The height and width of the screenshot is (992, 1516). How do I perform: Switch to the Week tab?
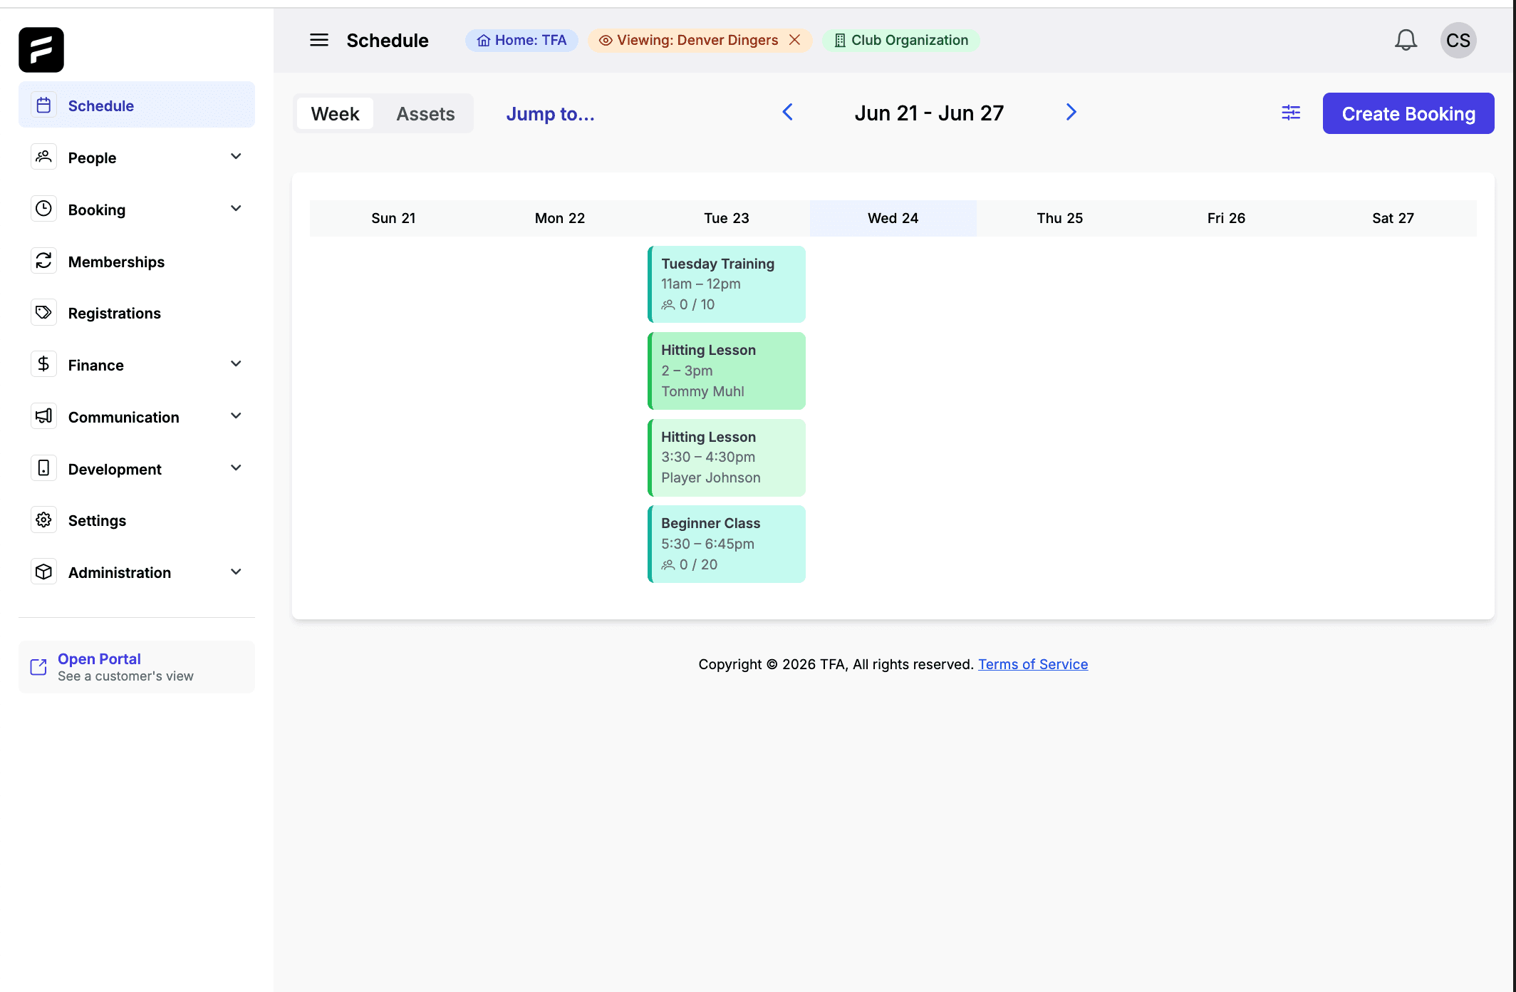tap(335, 114)
